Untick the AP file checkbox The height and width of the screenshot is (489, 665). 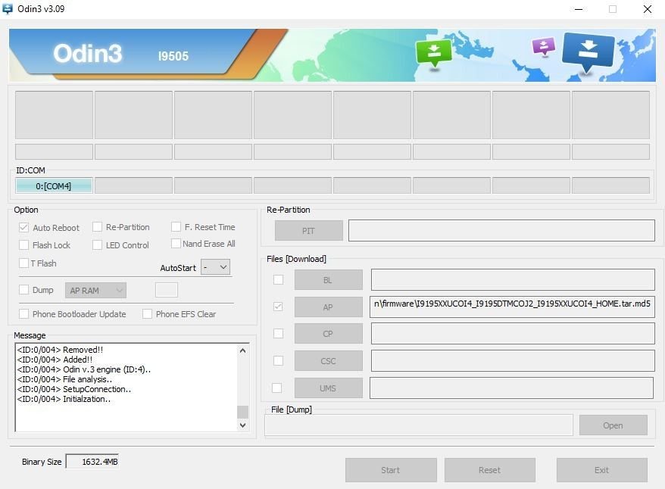click(x=278, y=307)
